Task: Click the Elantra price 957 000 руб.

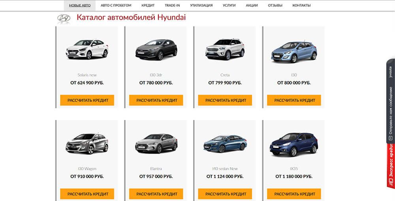Action: click(x=156, y=177)
